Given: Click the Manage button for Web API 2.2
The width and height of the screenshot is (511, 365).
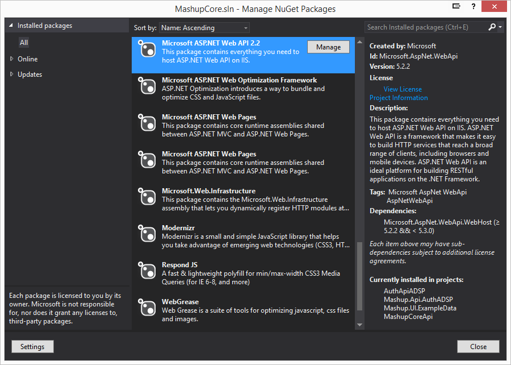Looking at the screenshot, I should point(328,47).
